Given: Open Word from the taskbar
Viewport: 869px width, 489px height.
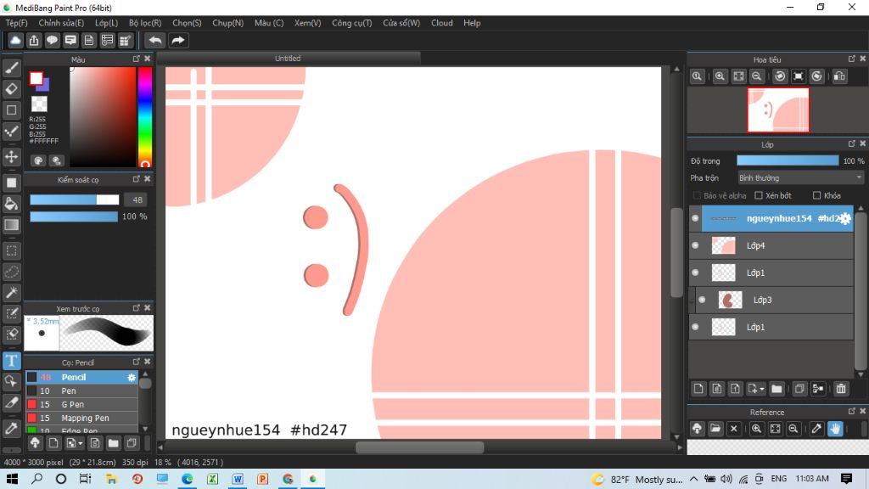Looking at the screenshot, I should point(238,479).
